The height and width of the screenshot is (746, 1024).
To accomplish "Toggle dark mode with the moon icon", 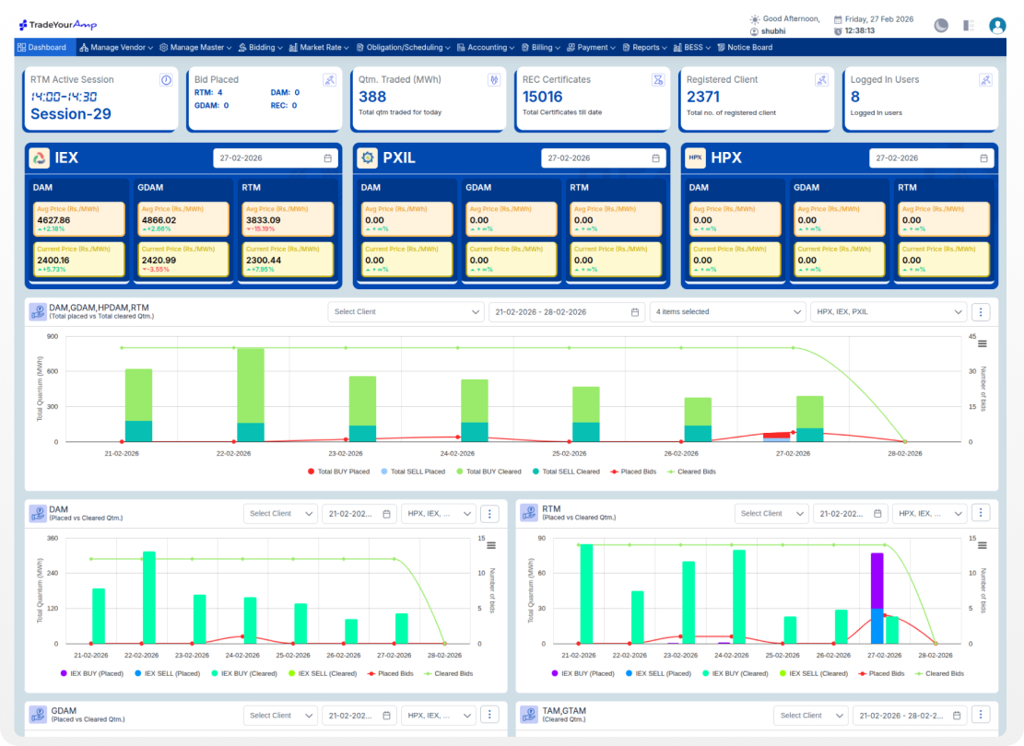I will (x=941, y=26).
